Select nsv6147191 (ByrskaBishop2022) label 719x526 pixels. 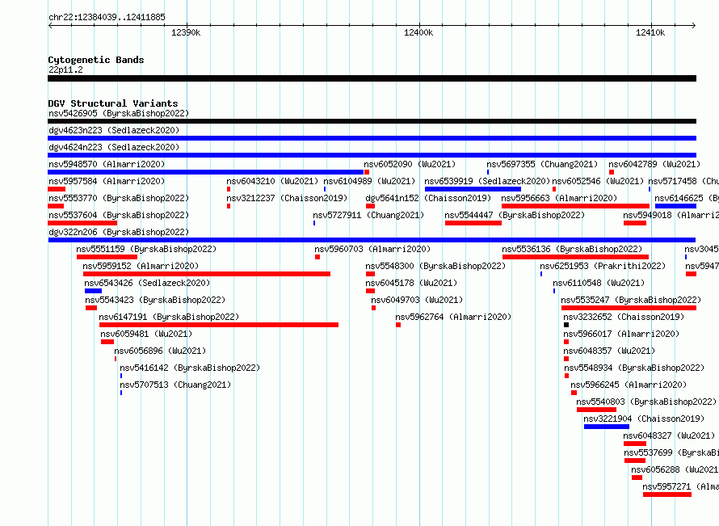pyautogui.click(x=169, y=317)
